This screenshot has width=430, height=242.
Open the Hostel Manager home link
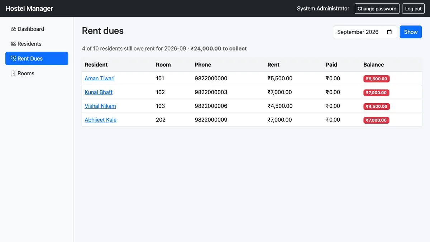click(x=29, y=9)
